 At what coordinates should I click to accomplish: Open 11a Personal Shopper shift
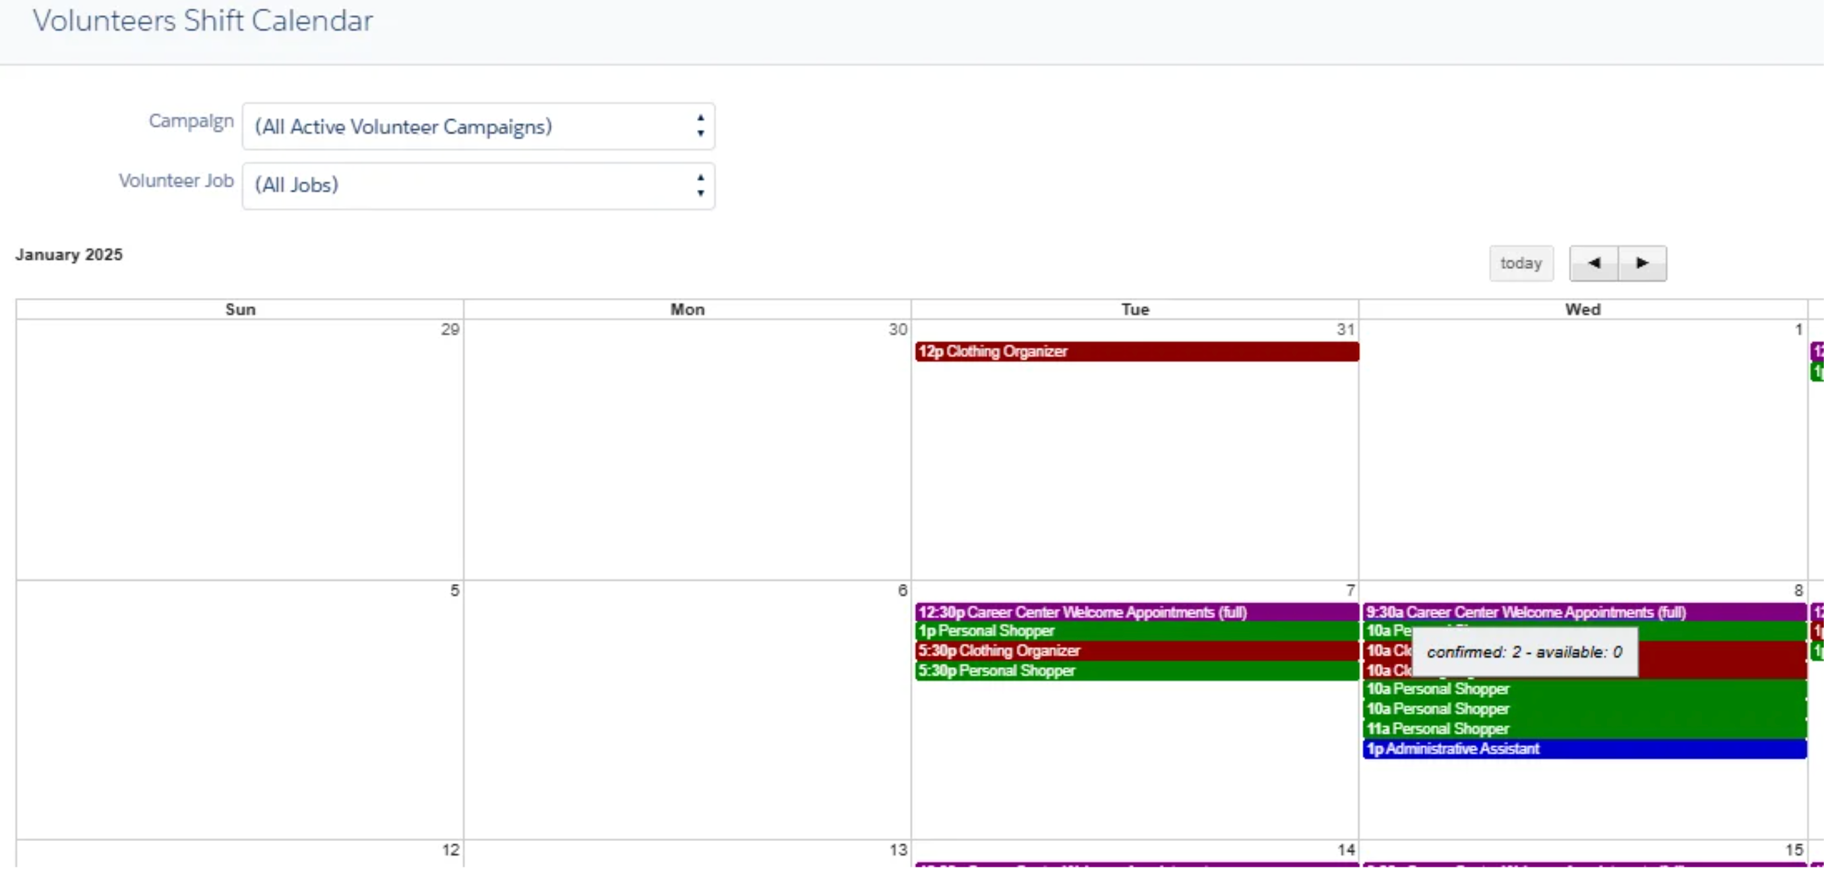[1585, 730]
